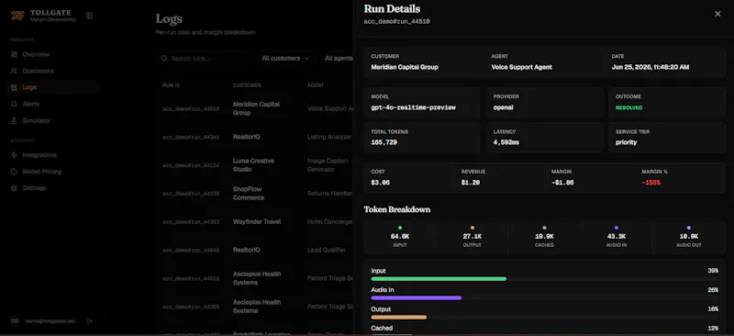Click the log out icon beside demo email
This screenshot has width=734, height=336.
pos(89,321)
